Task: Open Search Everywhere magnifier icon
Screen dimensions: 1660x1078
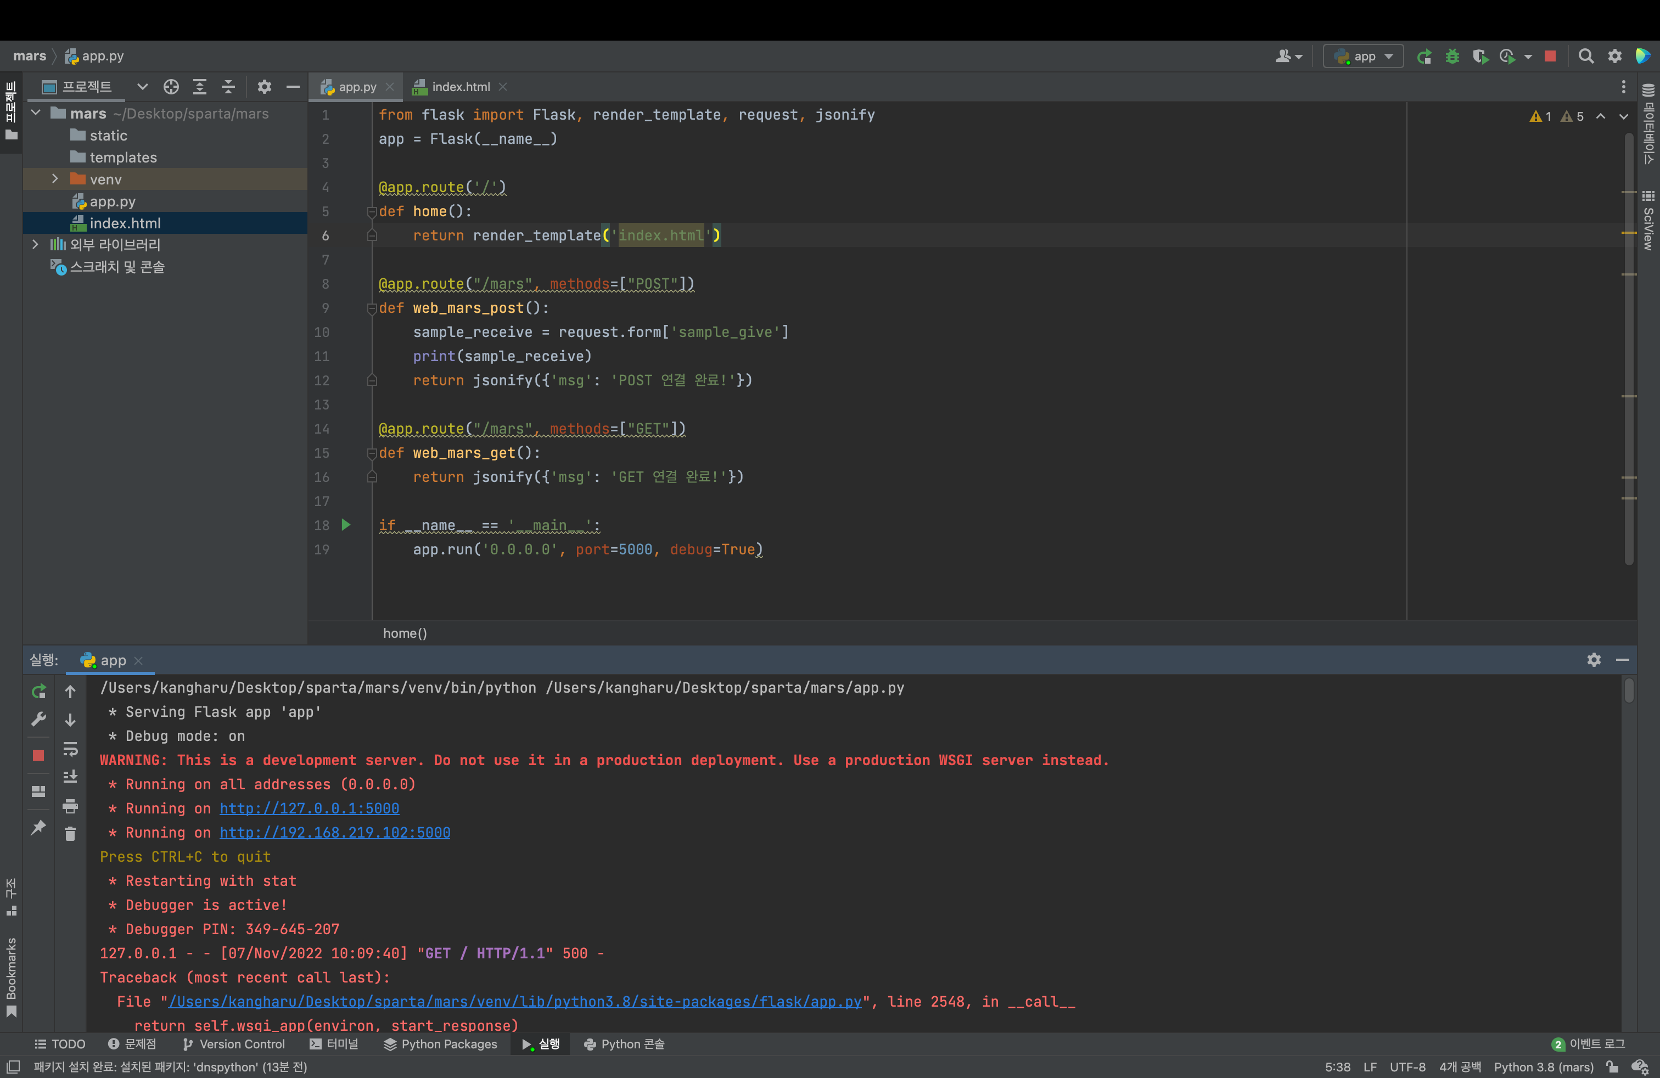Action: [1585, 57]
